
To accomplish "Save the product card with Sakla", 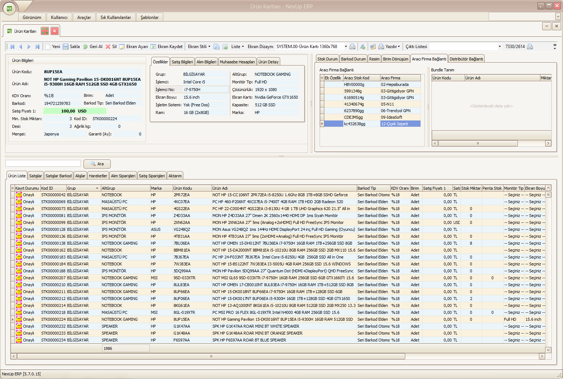I will pos(71,47).
